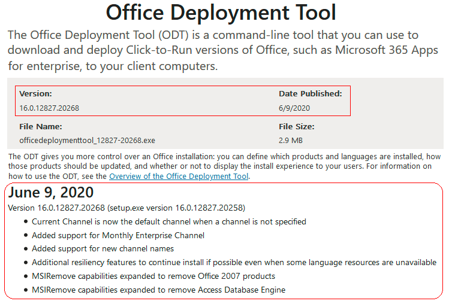This screenshot has width=449, height=304.
Task: Click the introductory paragraph describing the ODT command-line tool
Action: [x=223, y=50]
